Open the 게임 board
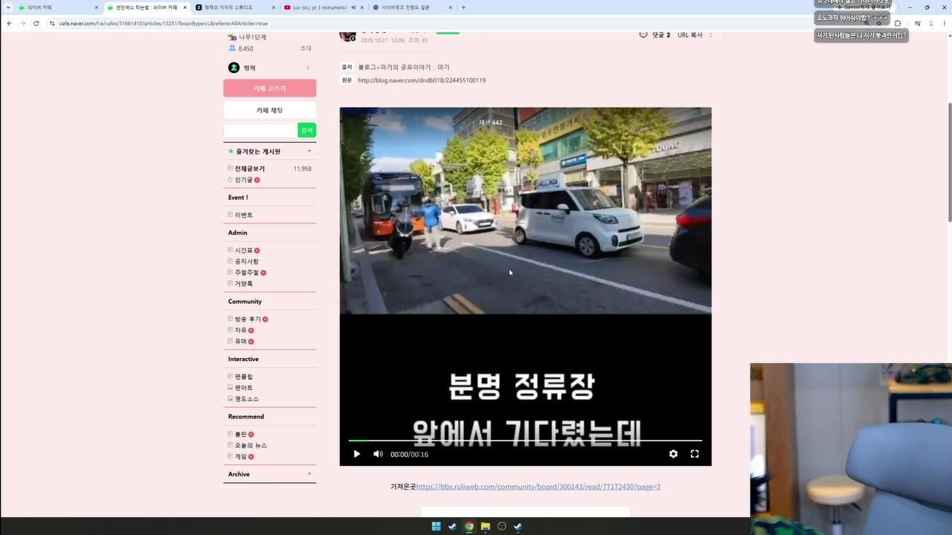Image resolution: width=952 pixels, height=535 pixels. click(x=240, y=456)
